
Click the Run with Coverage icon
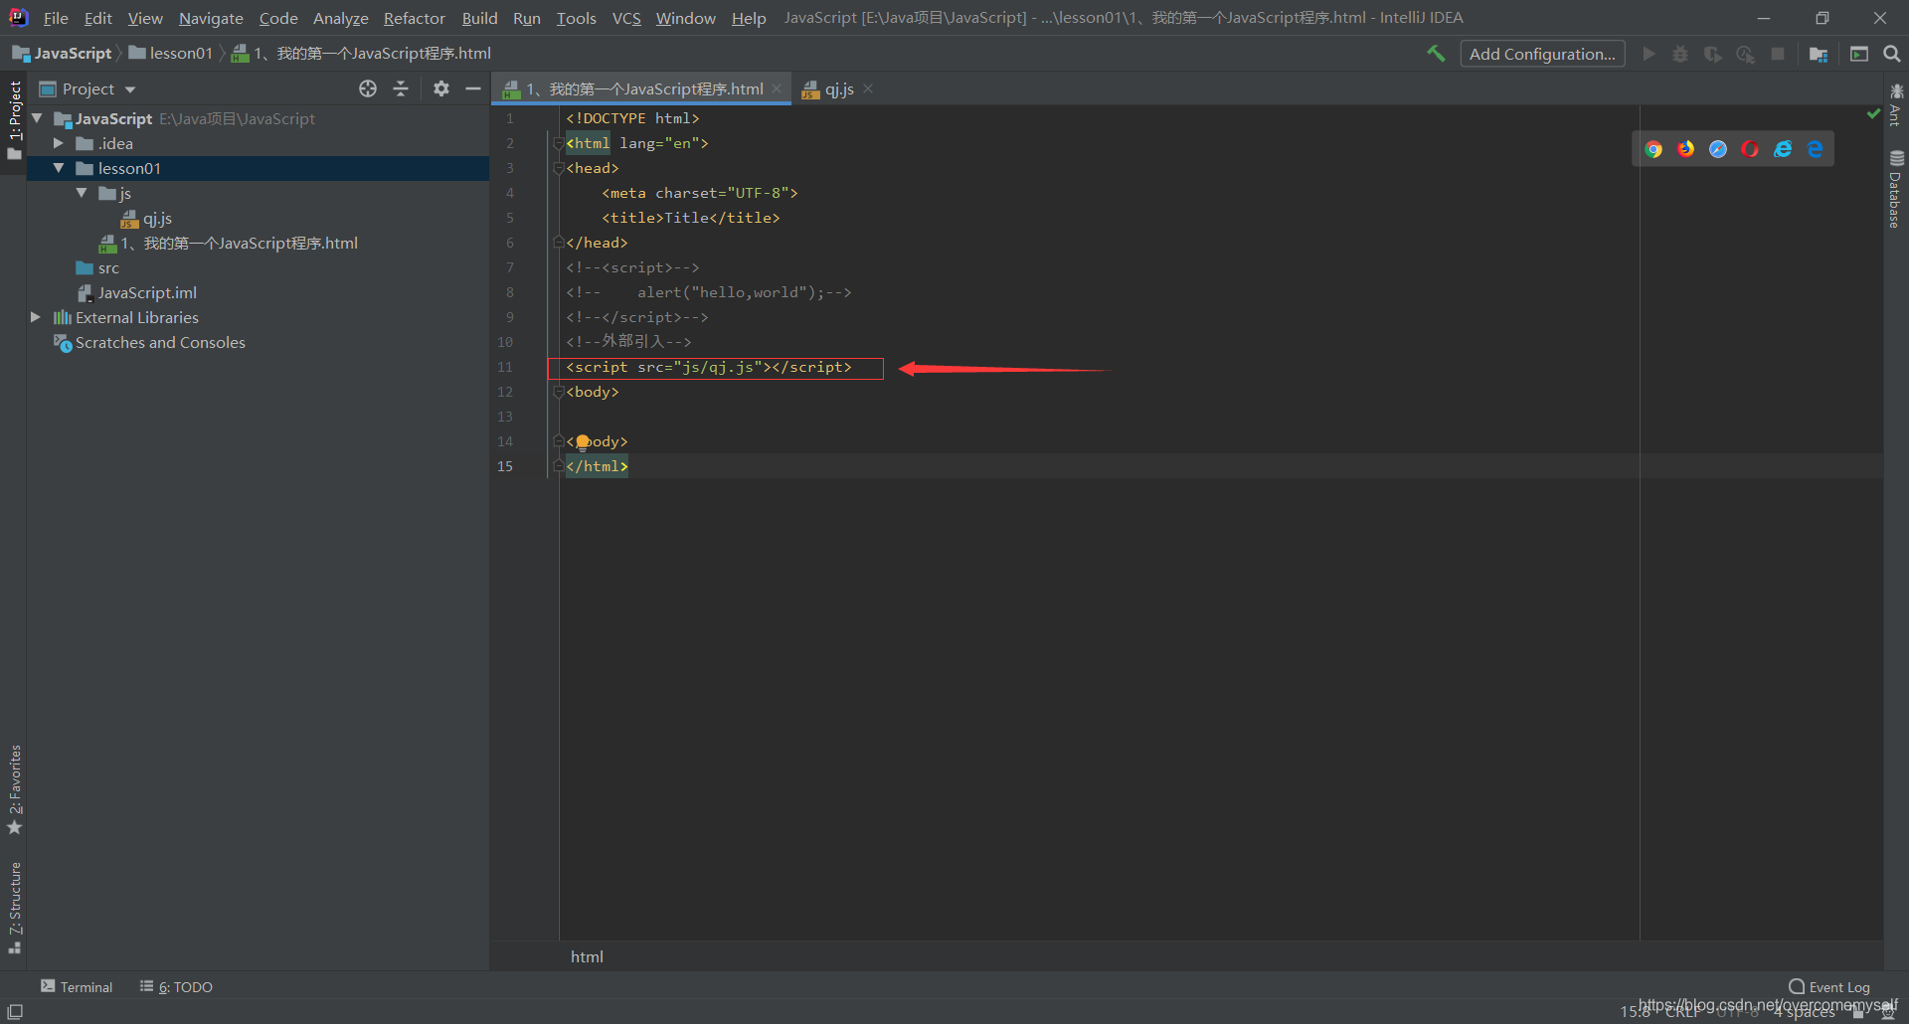[1712, 54]
